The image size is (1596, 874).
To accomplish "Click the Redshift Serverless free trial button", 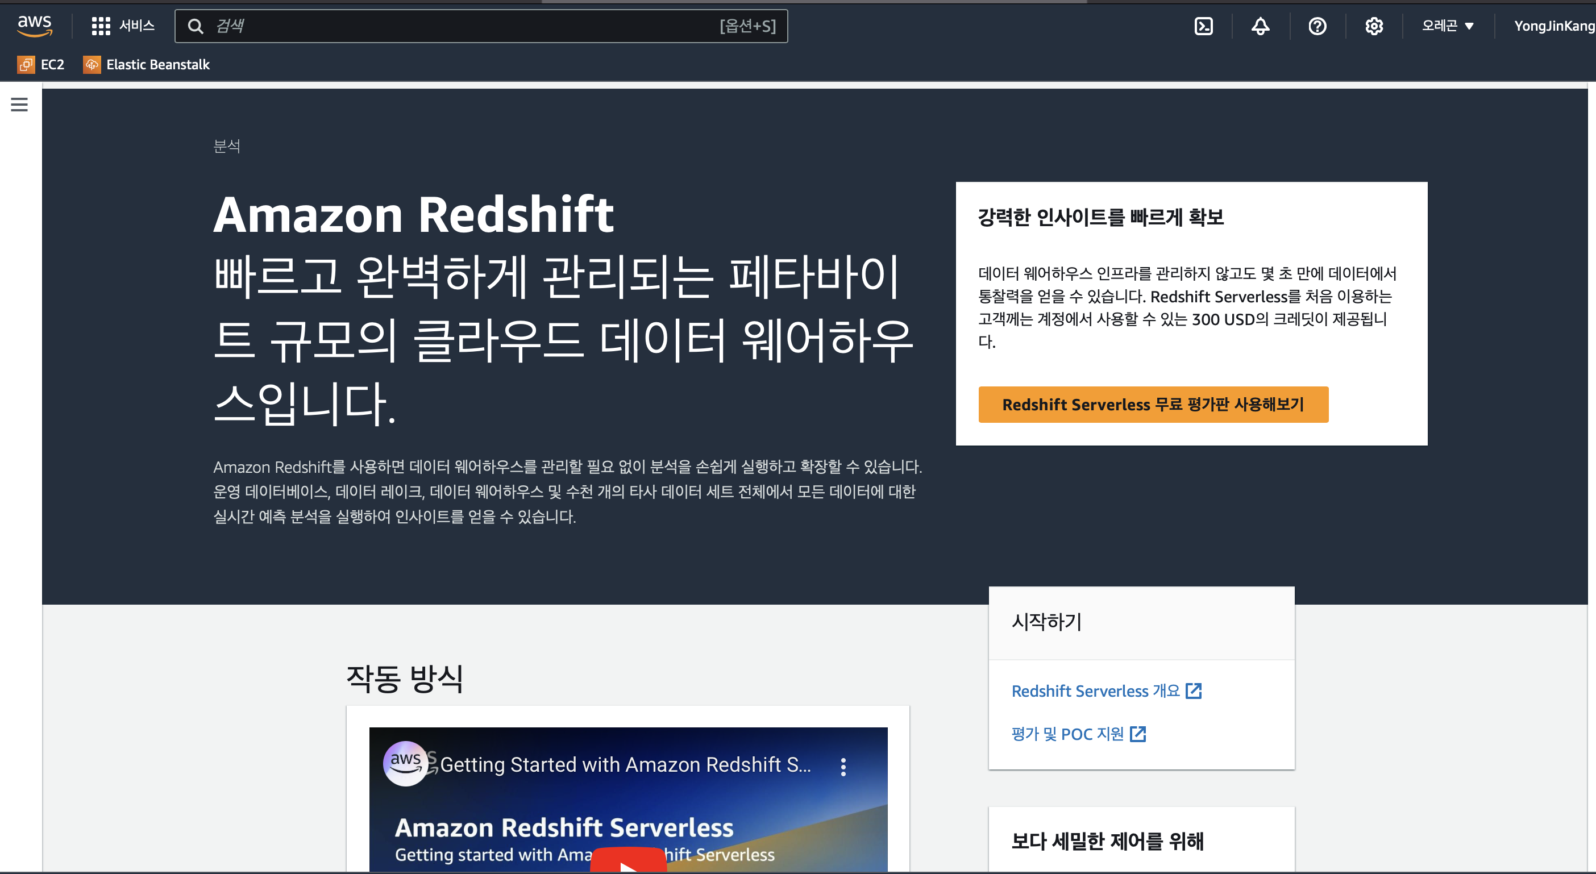I will [1153, 405].
